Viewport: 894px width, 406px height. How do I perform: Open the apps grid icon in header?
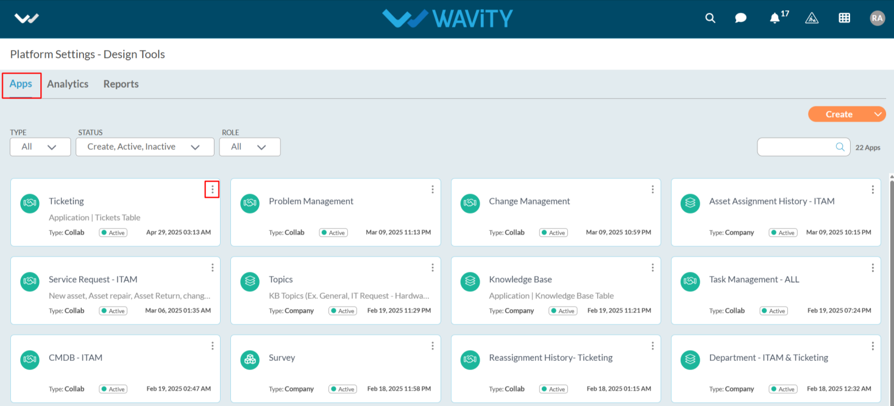pos(844,18)
